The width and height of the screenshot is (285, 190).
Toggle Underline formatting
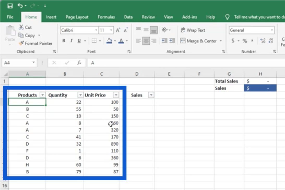79,41
